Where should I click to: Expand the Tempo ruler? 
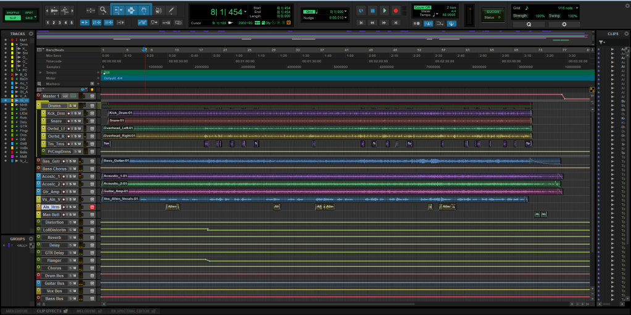click(x=41, y=72)
